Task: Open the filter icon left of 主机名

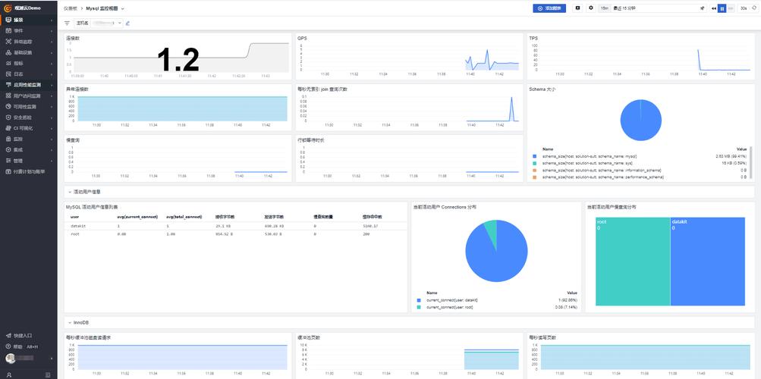Action: click(x=67, y=23)
